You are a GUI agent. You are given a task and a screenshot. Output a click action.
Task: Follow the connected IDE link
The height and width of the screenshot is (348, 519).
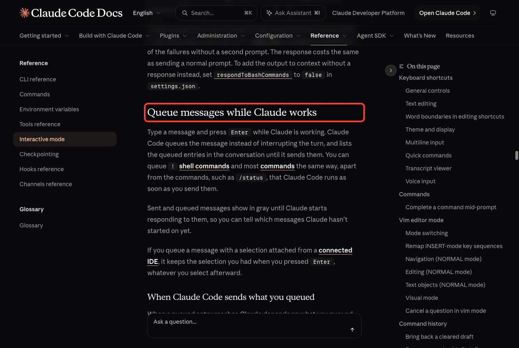tap(250, 256)
